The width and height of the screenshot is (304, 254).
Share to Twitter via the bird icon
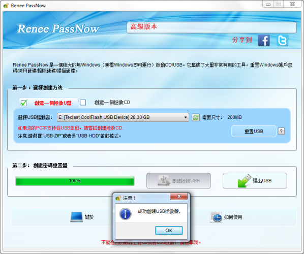[282, 41]
